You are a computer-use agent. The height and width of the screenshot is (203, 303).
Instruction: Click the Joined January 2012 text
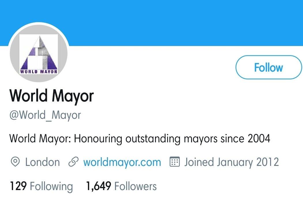click(x=232, y=162)
